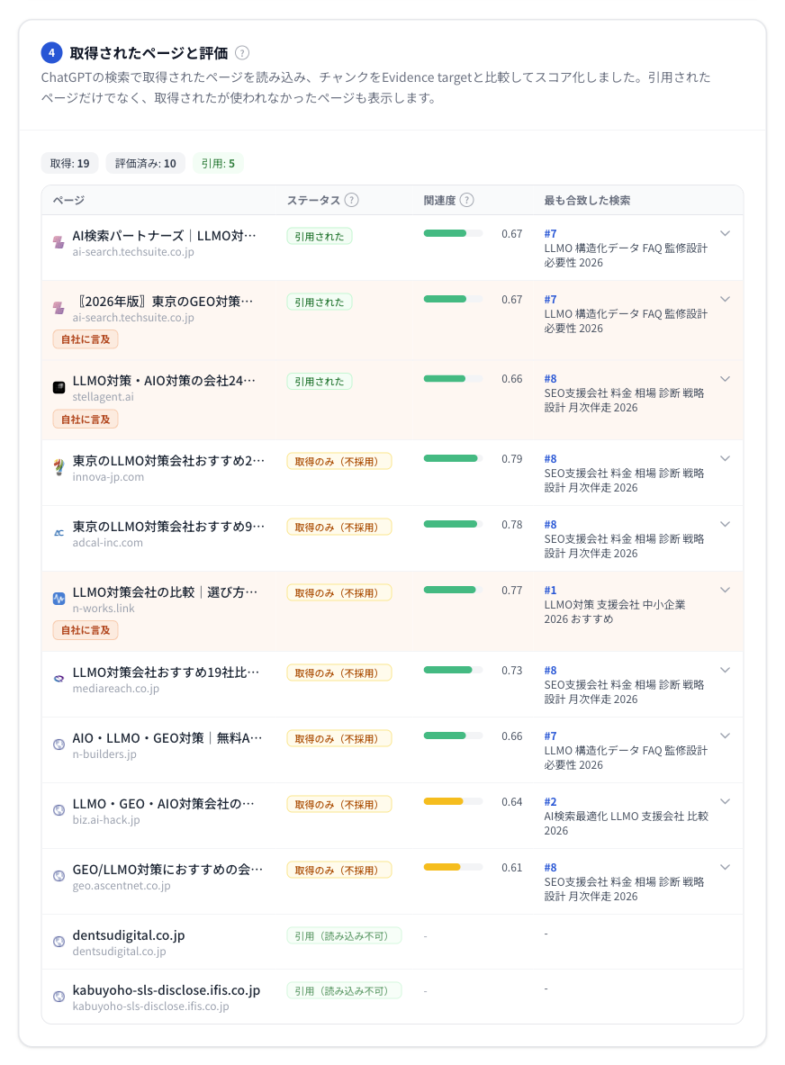Click 自社に言及 tag under stellagent.ai
The width and height of the screenshot is (785, 1065).
click(86, 420)
